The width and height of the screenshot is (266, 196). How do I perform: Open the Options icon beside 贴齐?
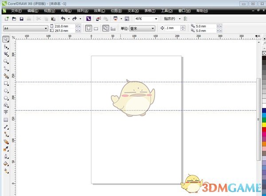185,19
